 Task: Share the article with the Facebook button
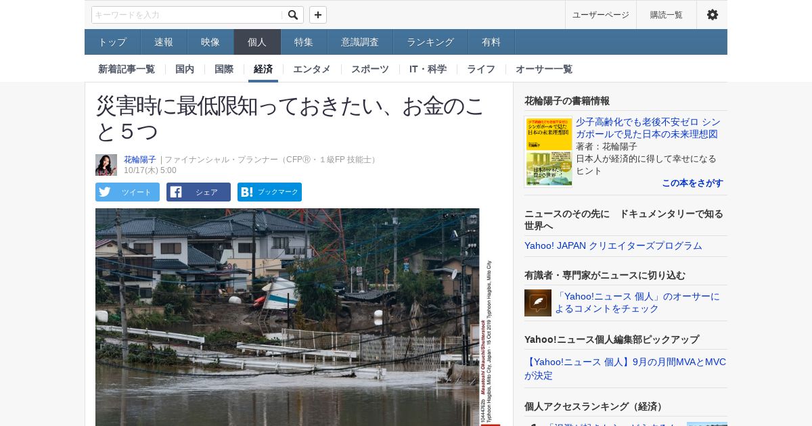pyautogui.click(x=198, y=192)
